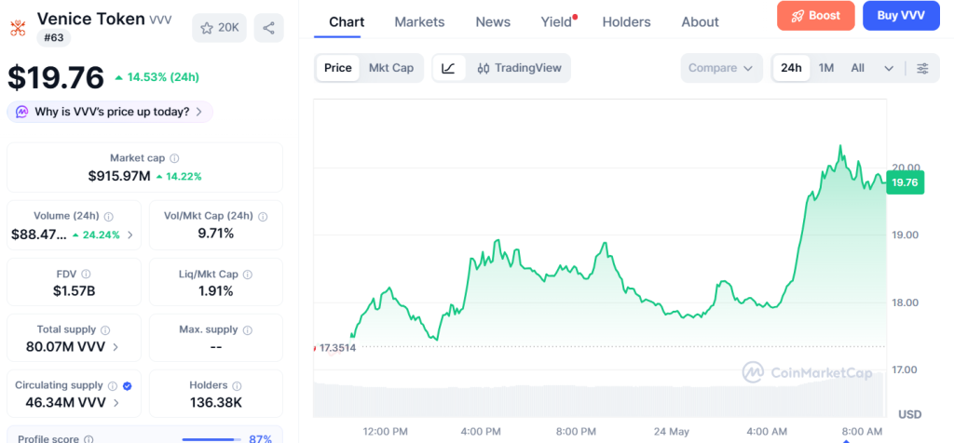Click the 1.91% Liq/Mkt Cap value
The width and height of the screenshot is (954, 443).
point(216,291)
